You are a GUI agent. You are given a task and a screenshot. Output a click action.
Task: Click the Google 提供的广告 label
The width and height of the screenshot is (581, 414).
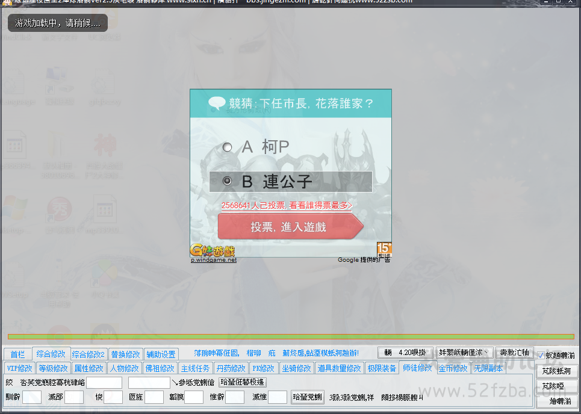(x=364, y=260)
